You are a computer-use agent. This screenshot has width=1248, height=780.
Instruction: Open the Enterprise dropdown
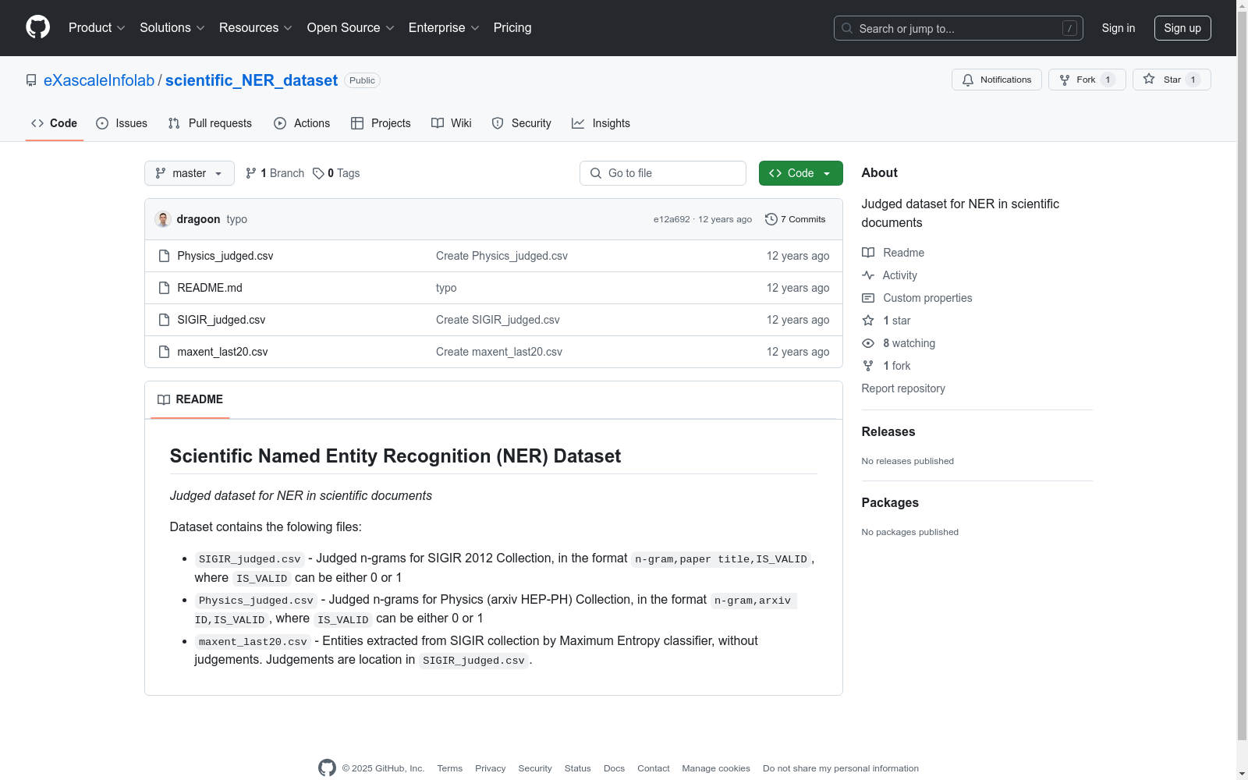[444, 28]
